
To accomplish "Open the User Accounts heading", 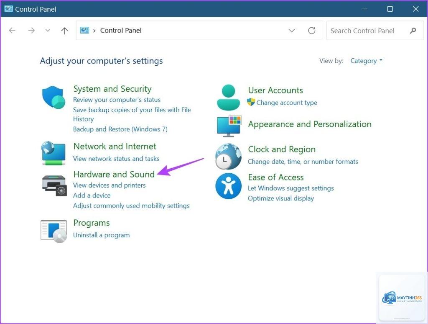I will (275, 90).
